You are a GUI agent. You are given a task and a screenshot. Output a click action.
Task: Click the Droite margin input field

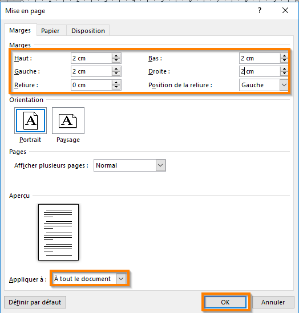coord(260,71)
